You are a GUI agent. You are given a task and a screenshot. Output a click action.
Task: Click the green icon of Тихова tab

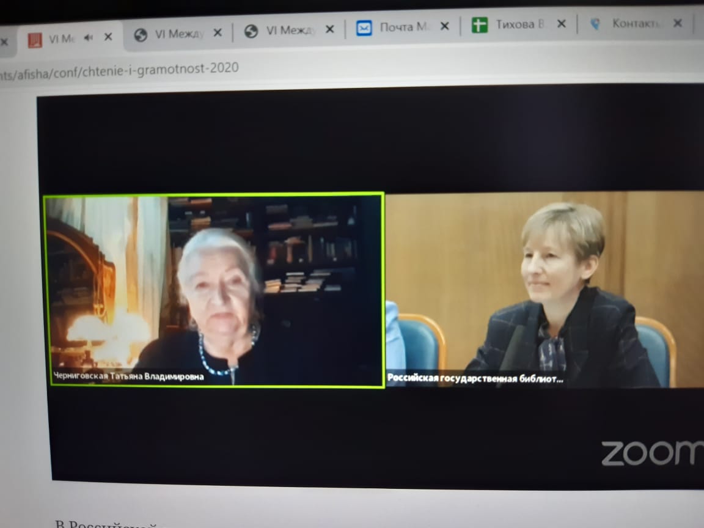480,25
